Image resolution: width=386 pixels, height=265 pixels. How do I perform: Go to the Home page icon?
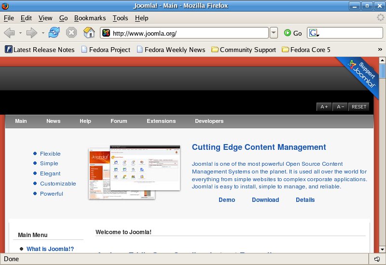click(89, 32)
